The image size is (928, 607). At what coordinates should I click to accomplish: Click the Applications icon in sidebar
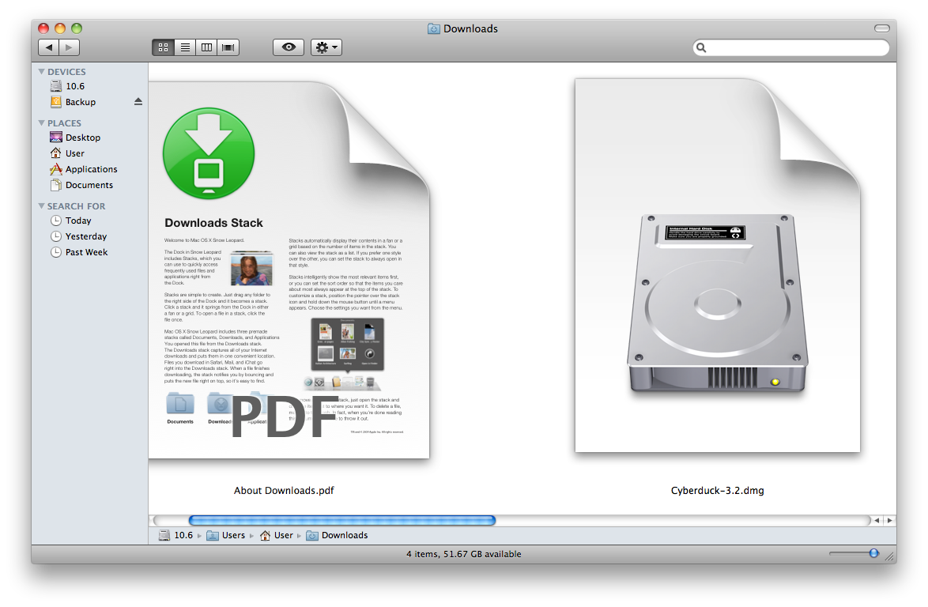[x=55, y=169]
